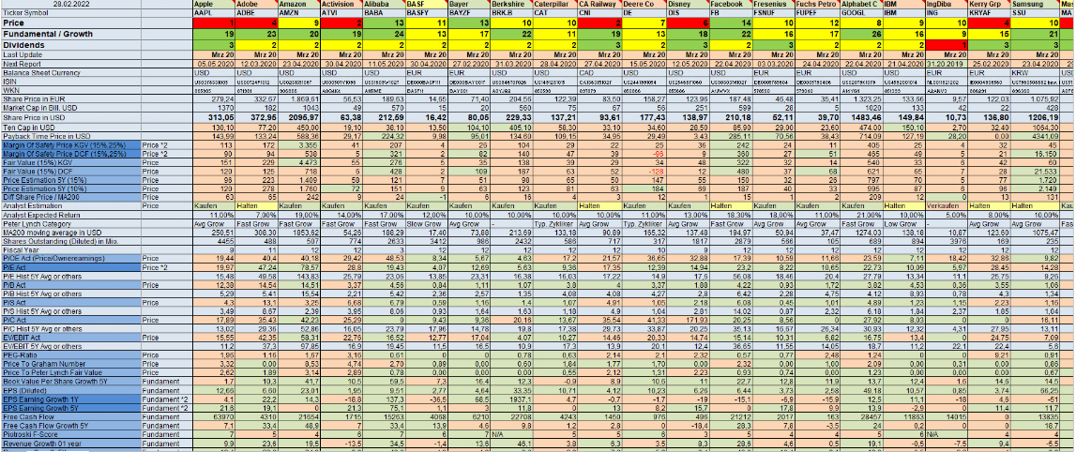Click Berkshire's EPS growth value 1937,1
The height and width of the screenshot is (452, 1076).
pyautogui.click(x=511, y=400)
